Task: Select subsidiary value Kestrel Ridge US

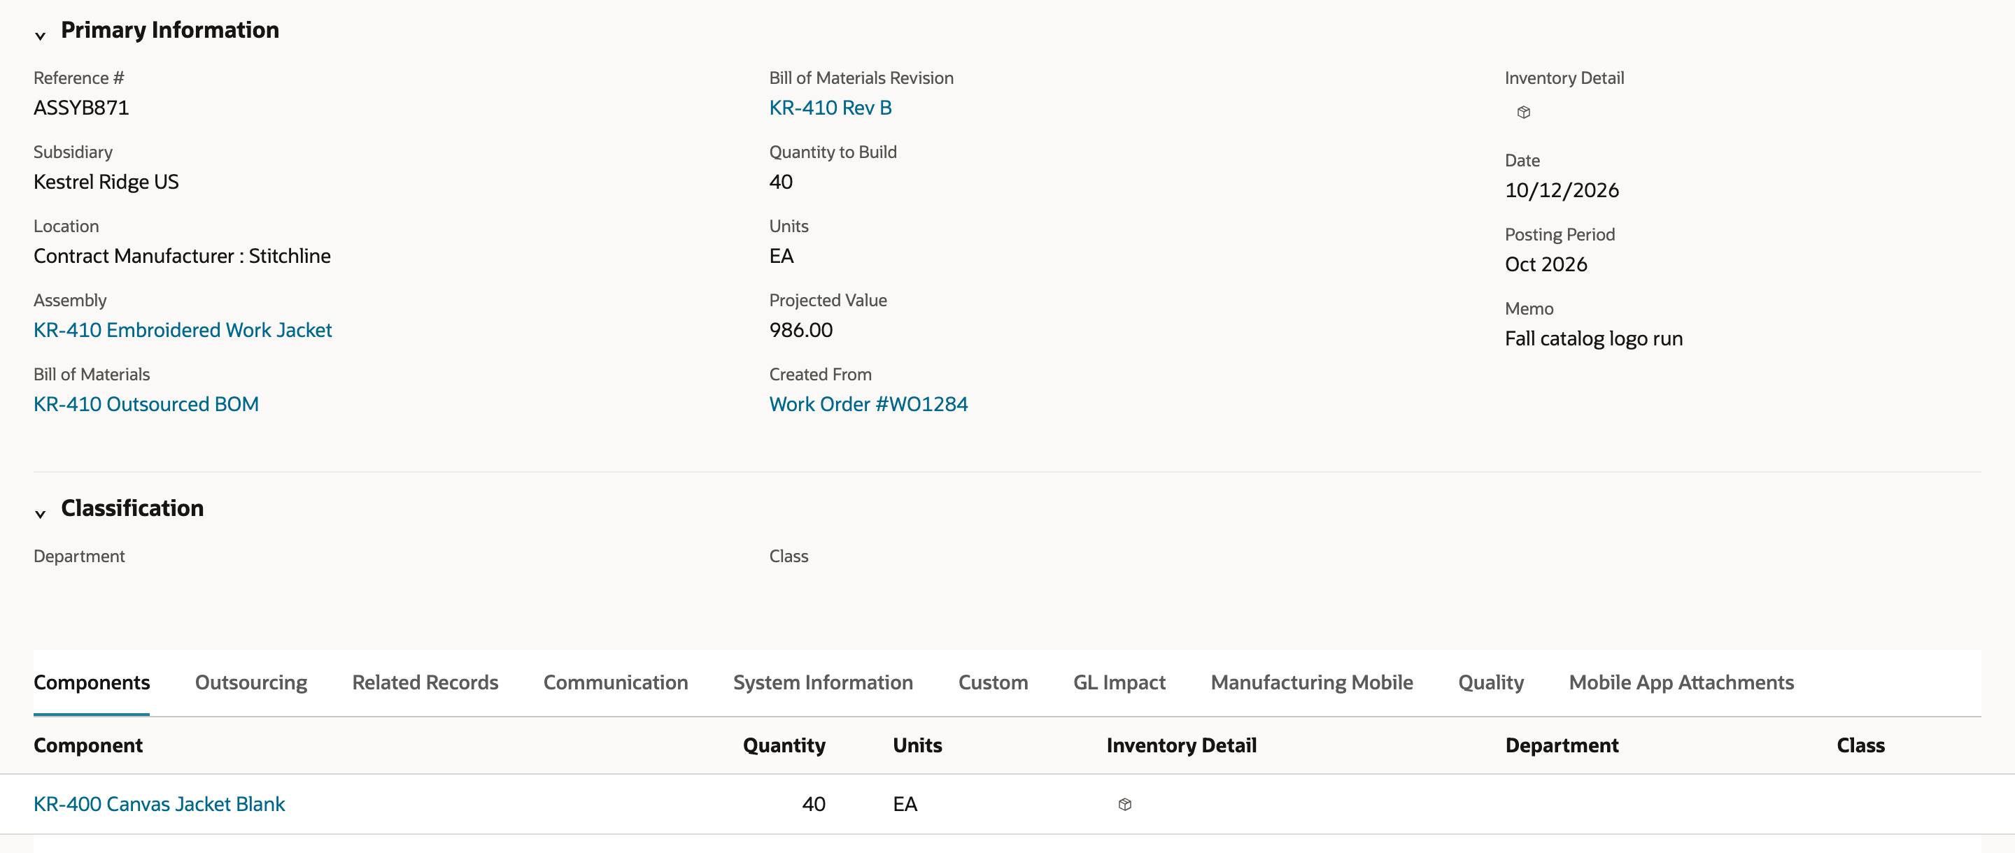Action: tap(106, 182)
